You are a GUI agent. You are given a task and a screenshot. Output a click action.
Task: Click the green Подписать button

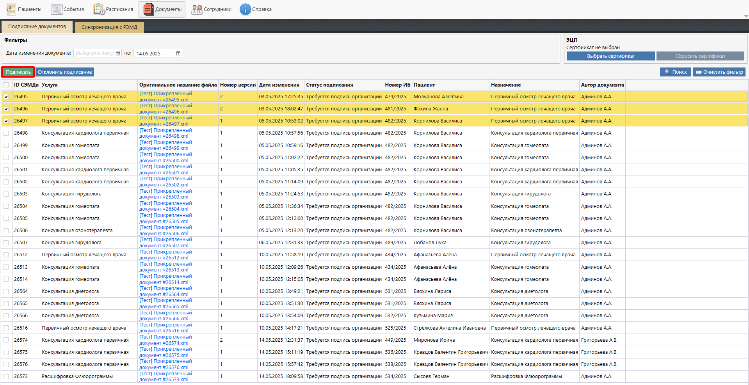pyautogui.click(x=18, y=72)
